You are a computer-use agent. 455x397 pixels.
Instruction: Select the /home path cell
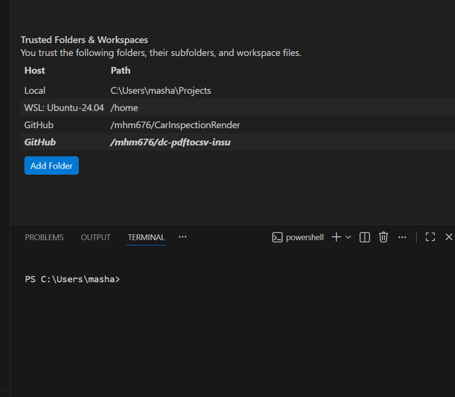click(x=124, y=108)
